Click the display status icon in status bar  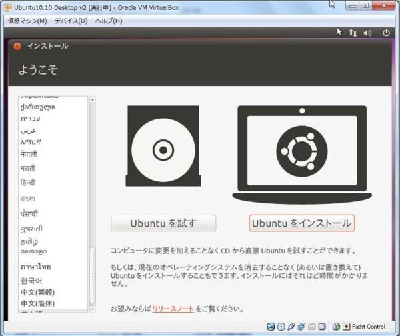point(322,327)
